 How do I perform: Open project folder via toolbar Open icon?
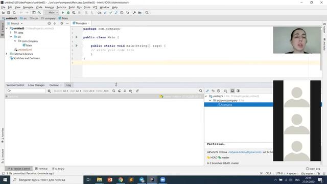(x=3, y=13)
